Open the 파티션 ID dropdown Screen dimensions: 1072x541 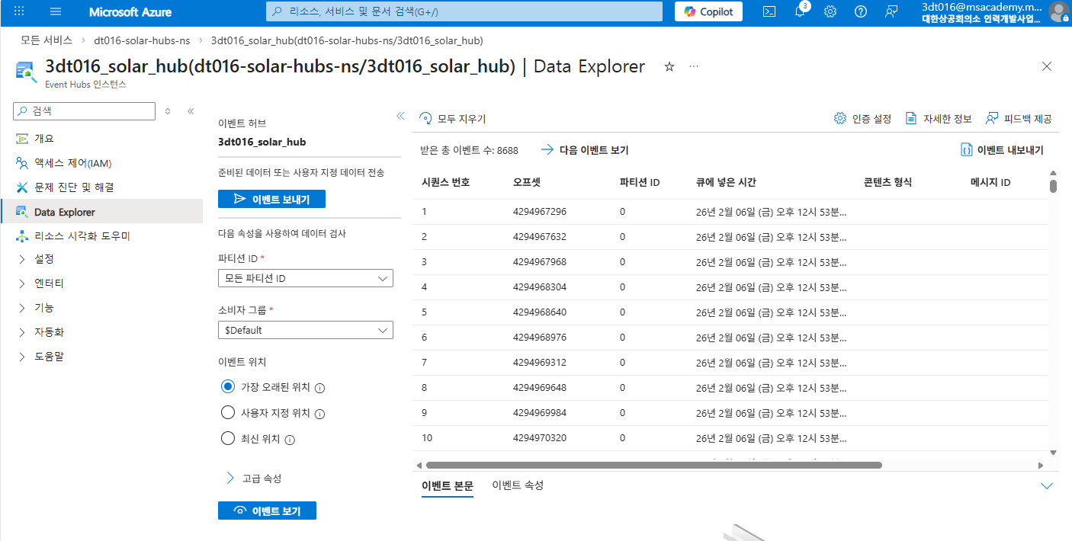[306, 279]
